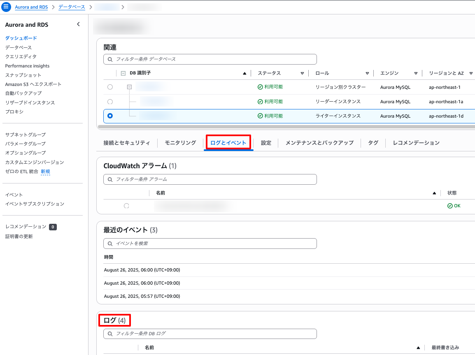Open リザーブドインスタンス page
The height and width of the screenshot is (355, 475).
[x=30, y=102]
